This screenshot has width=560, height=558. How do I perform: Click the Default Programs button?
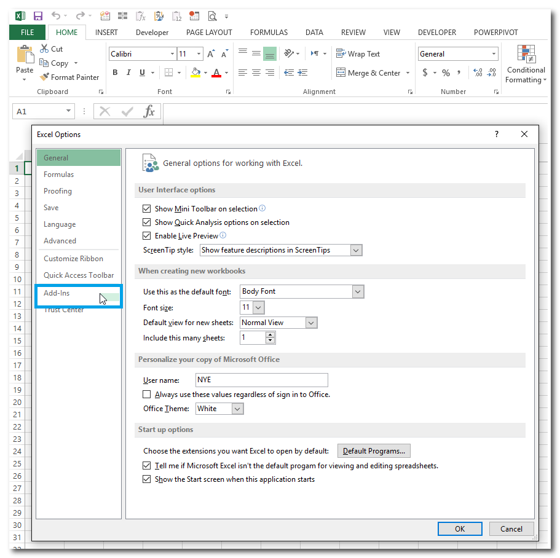pos(374,451)
